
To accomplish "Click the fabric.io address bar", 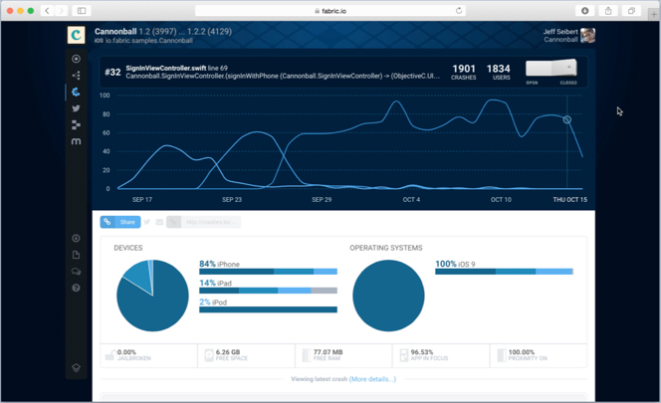I will click(x=330, y=11).
